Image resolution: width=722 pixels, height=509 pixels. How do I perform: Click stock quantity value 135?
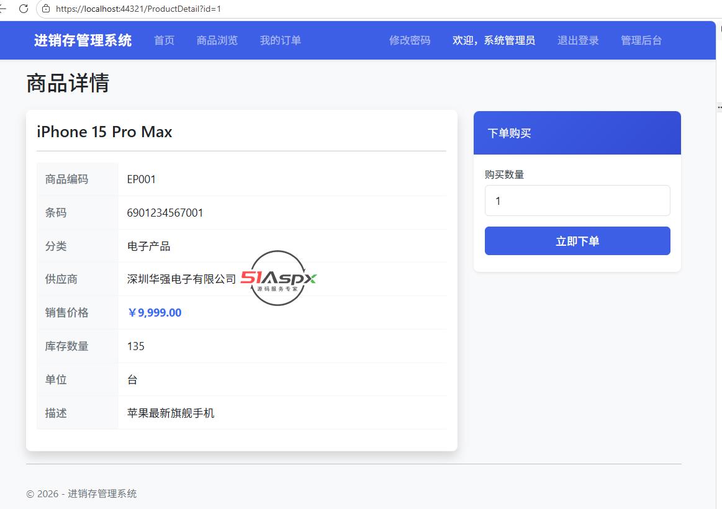coord(136,346)
